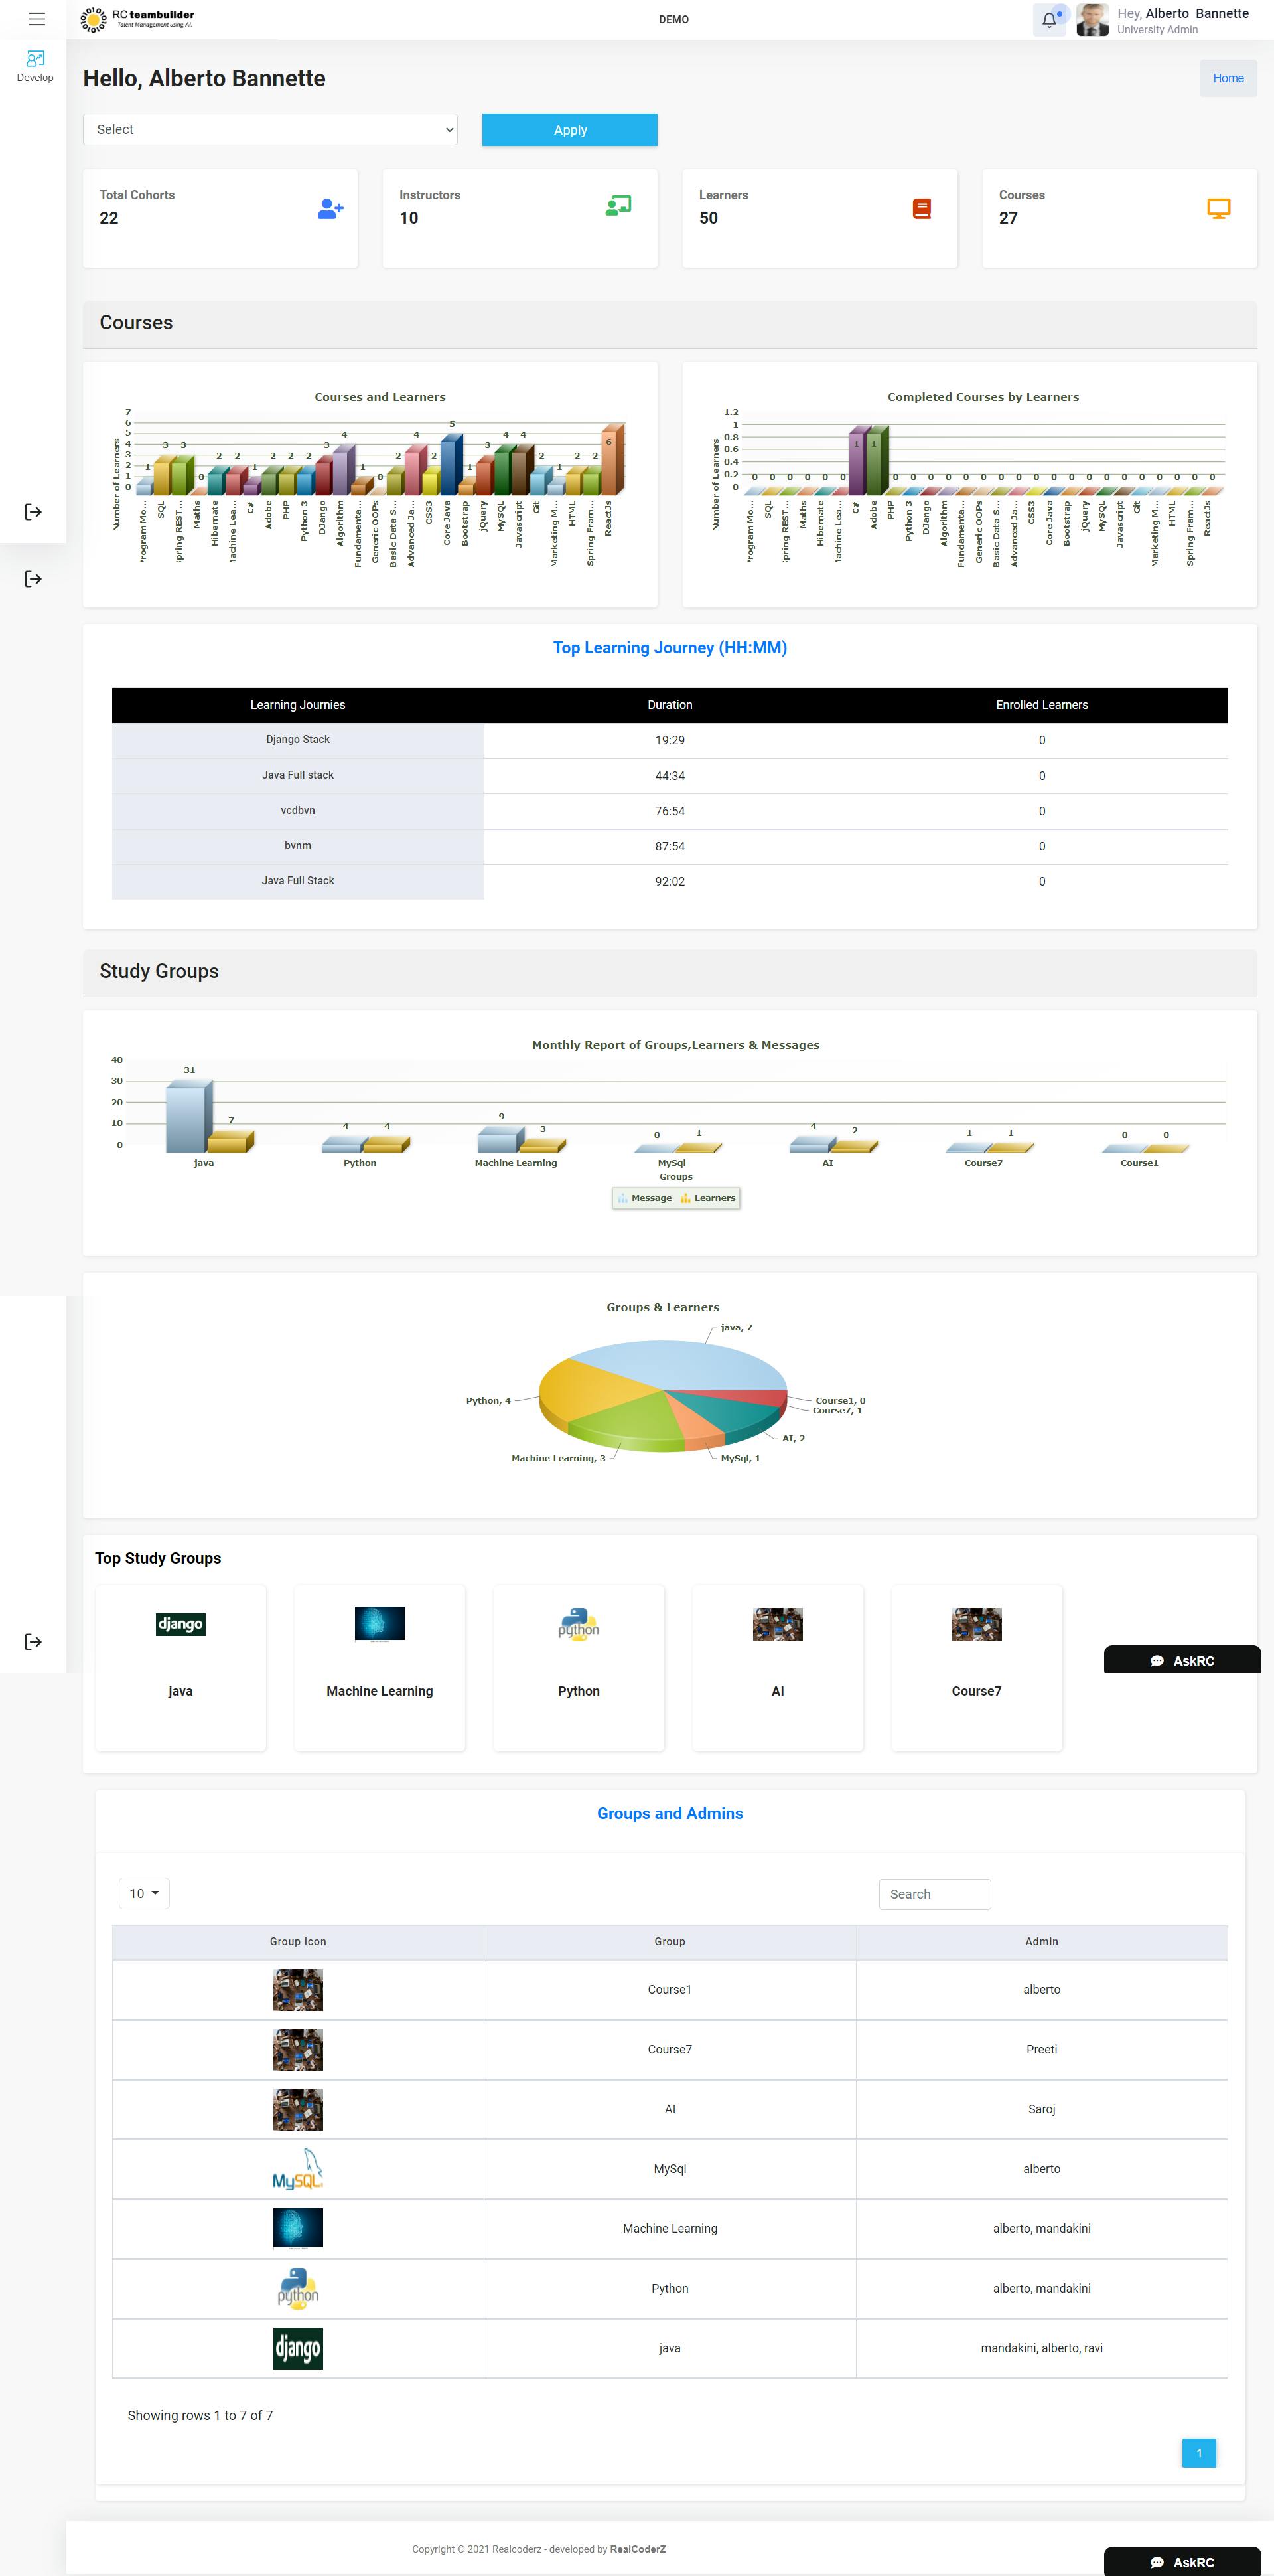This screenshot has height=2576, width=1274.
Task: Click the Groups and Admins search field
Action: pos(934,1894)
